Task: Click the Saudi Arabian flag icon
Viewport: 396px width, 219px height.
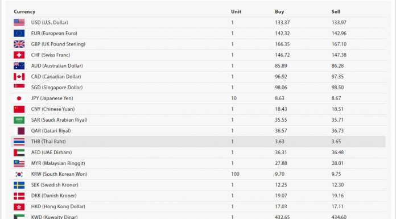Action: (19, 120)
